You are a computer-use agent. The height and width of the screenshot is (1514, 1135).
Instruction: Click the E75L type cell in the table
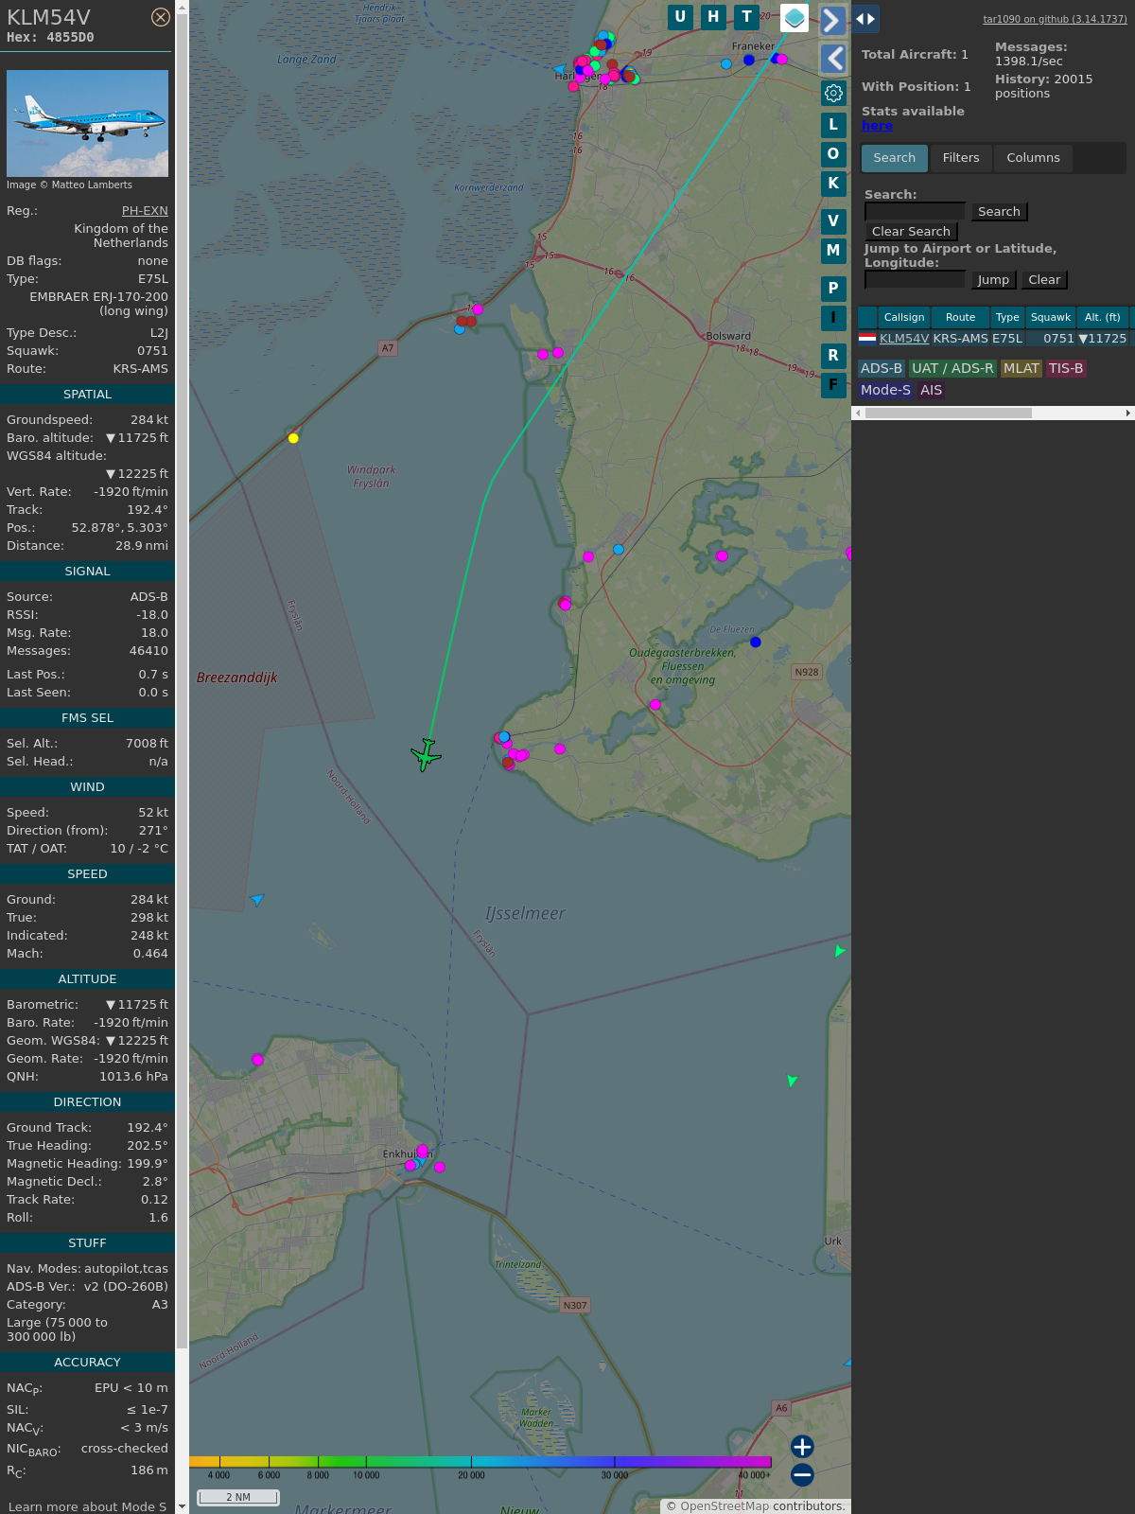1007,339
